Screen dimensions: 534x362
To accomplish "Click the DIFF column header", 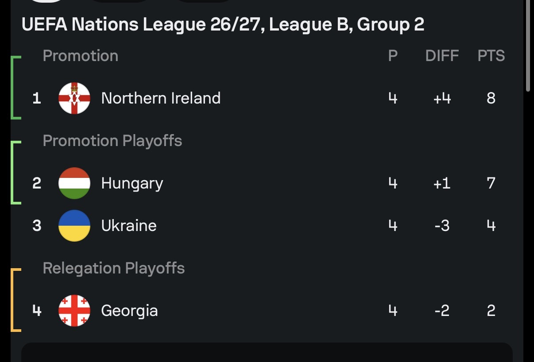I will point(442,56).
